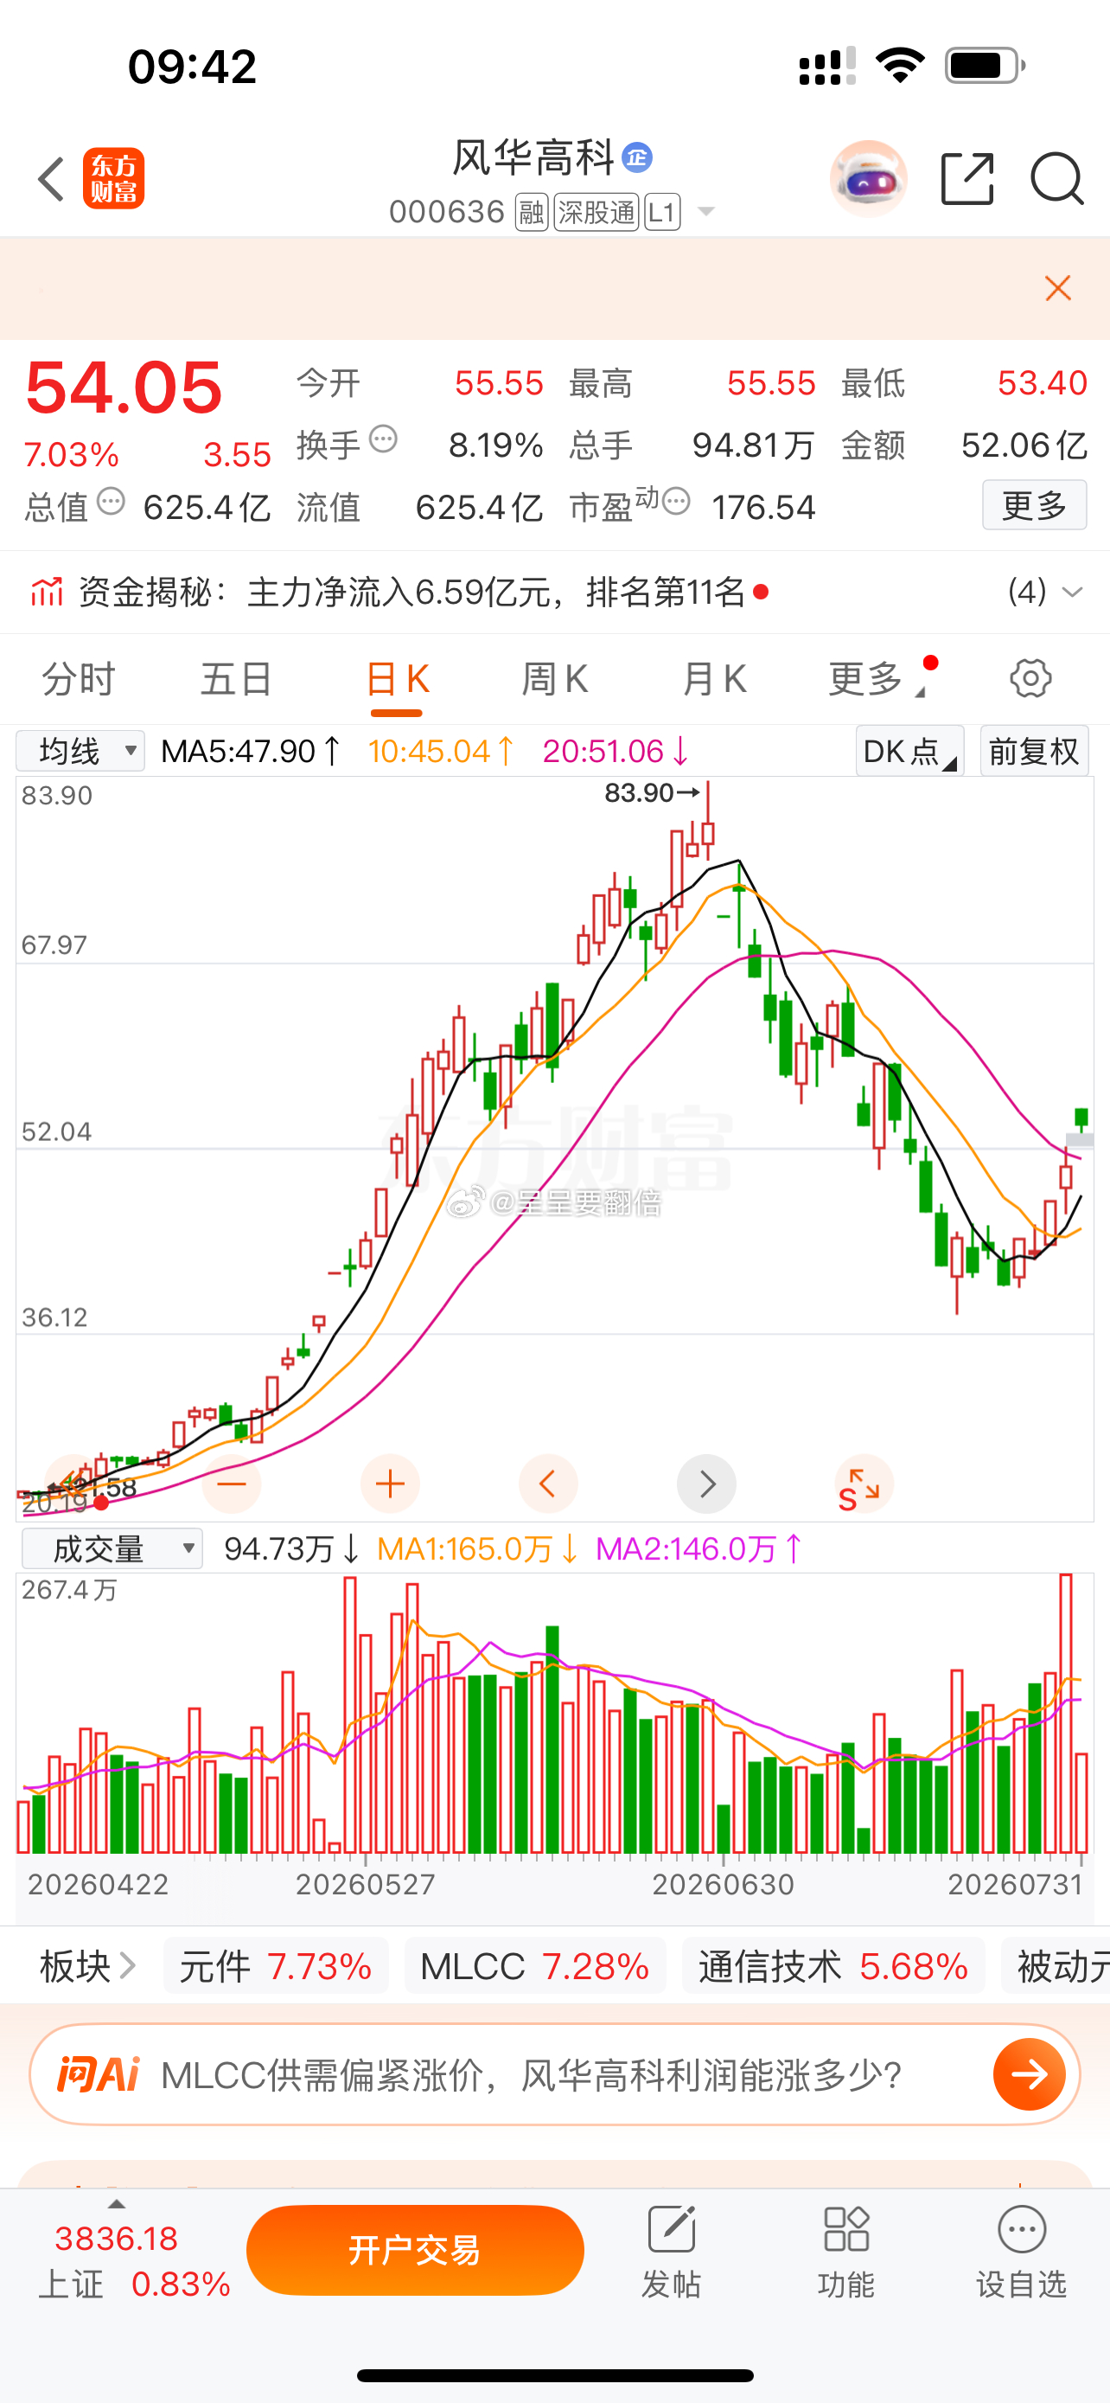
Task: Move chart left with arrow button
Action: (x=548, y=1483)
